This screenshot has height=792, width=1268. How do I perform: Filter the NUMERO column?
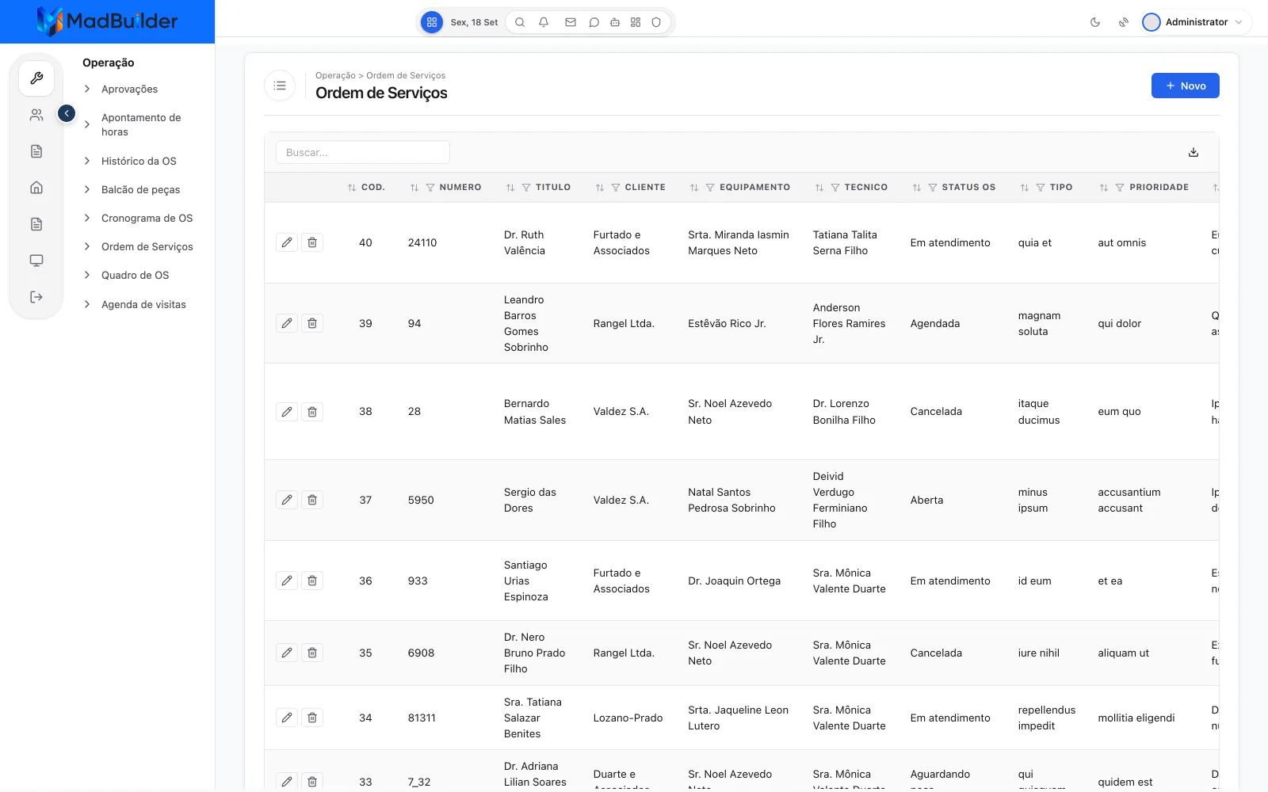[430, 188]
